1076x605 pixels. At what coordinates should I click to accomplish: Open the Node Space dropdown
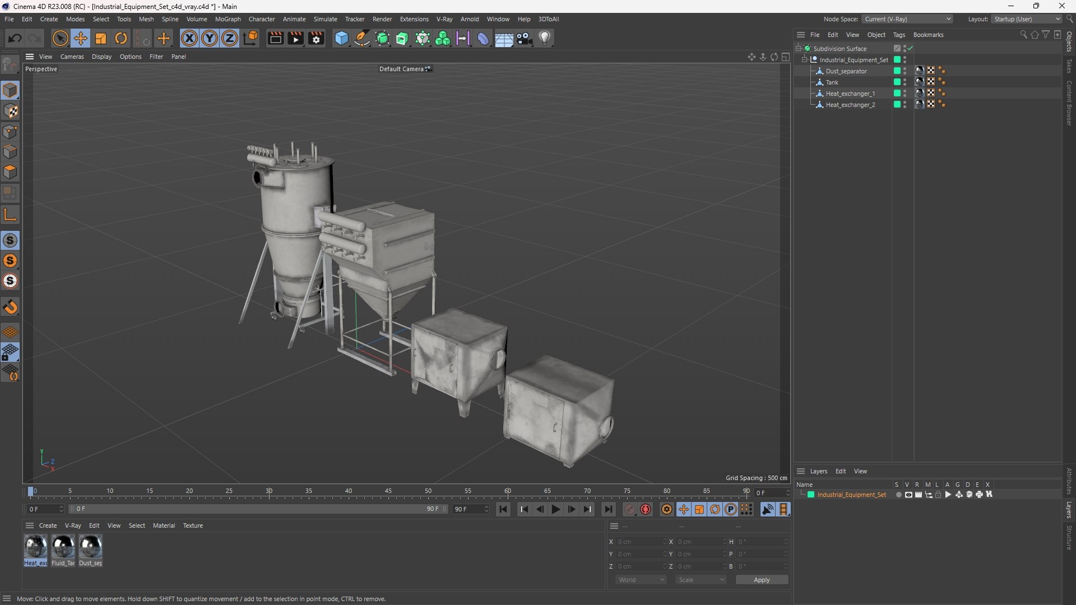click(x=907, y=19)
